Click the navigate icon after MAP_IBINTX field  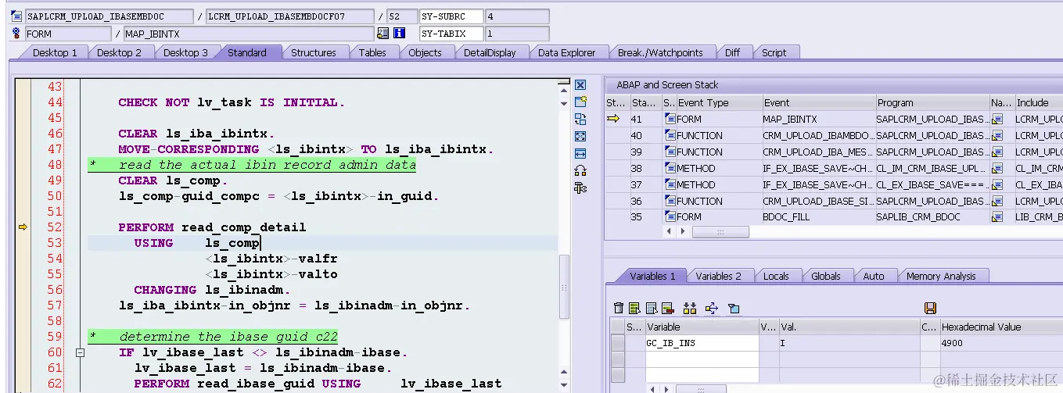(382, 34)
